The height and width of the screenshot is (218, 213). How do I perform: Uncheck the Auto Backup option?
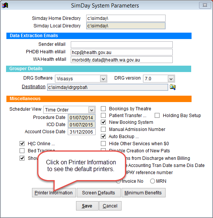(x=103, y=136)
